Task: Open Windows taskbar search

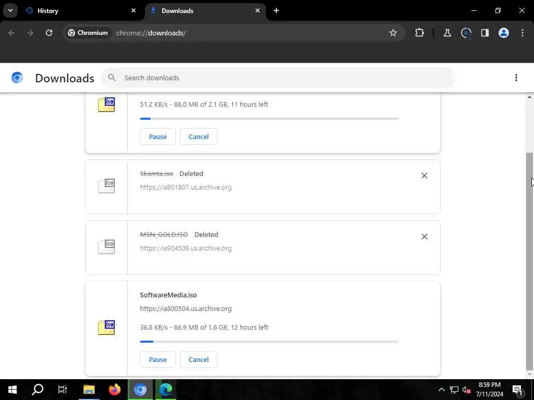Action: (x=38, y=390)
